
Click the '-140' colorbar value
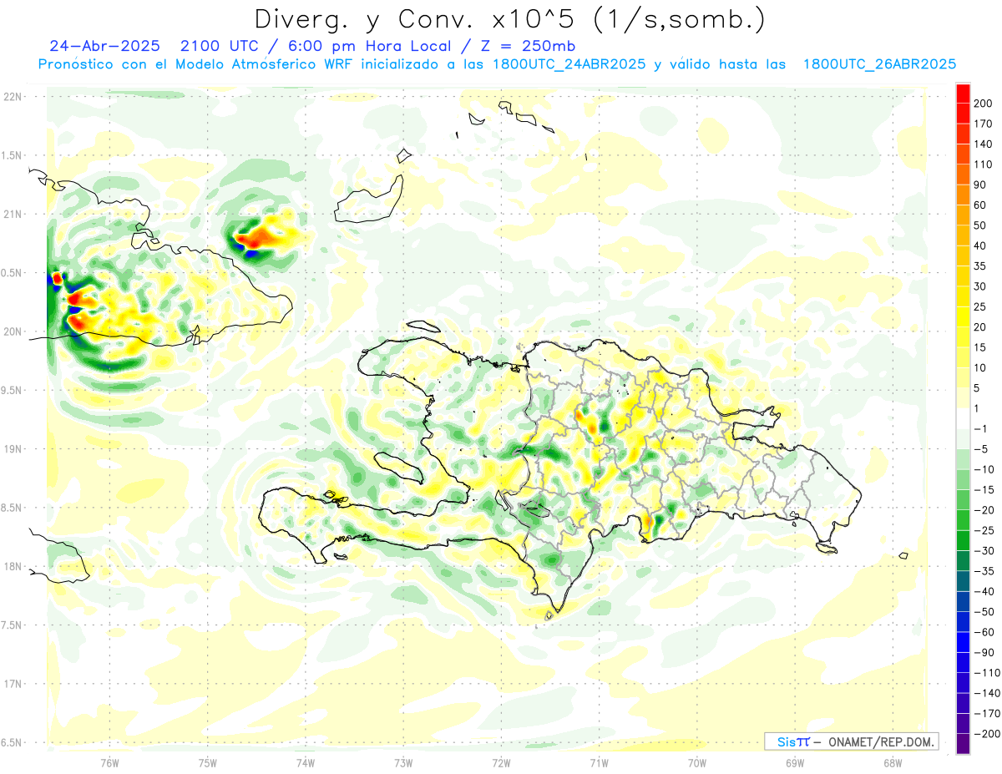989,693
